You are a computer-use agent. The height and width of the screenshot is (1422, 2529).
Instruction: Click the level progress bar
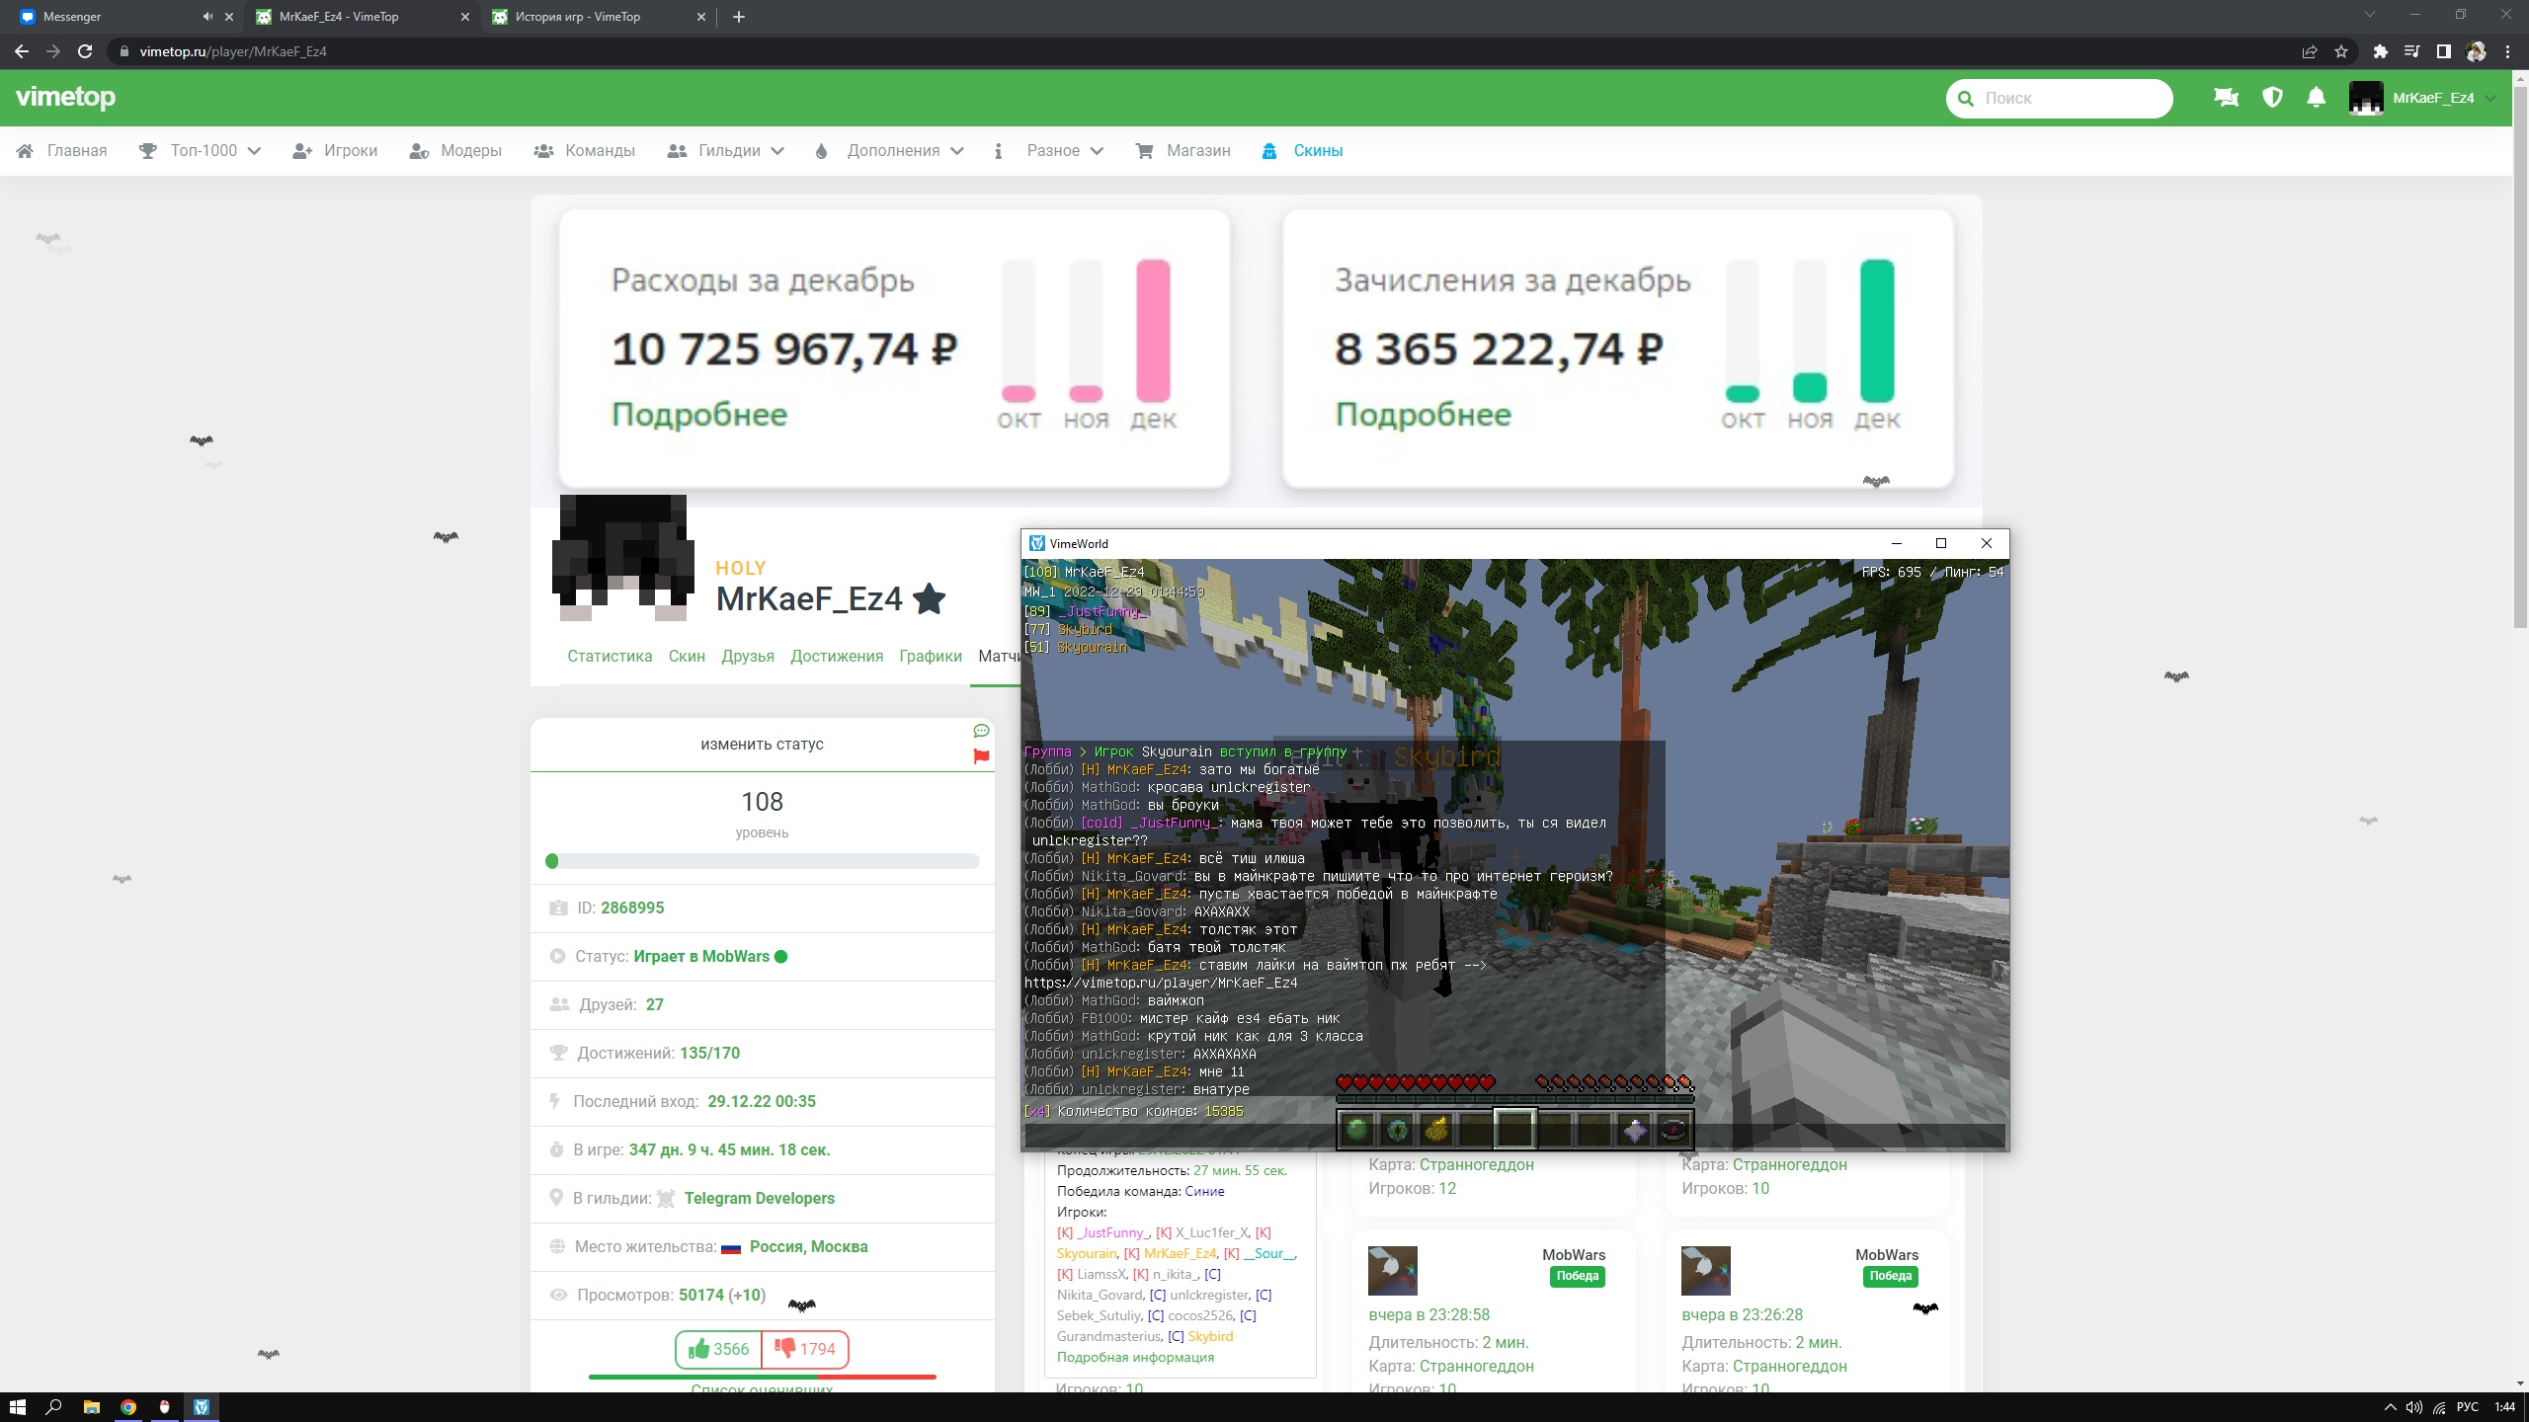click(762, 861)
